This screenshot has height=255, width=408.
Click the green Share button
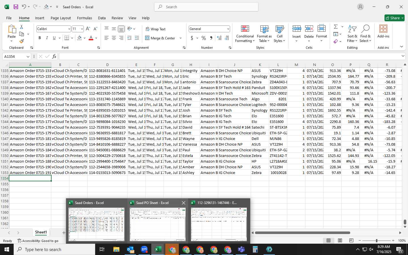coord(394,18)
